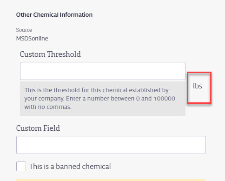Screen dimensions: 225x181
Task: Click the word 'banned' beside the checkbox
Action: point(68,166)
